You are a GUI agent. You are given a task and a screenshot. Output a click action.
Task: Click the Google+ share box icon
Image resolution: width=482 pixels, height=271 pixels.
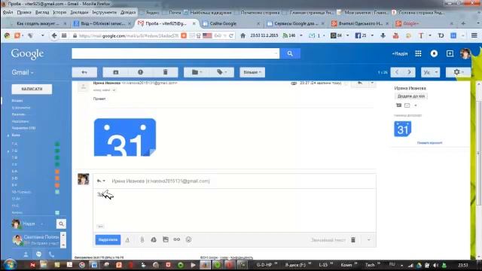point(450,53)
